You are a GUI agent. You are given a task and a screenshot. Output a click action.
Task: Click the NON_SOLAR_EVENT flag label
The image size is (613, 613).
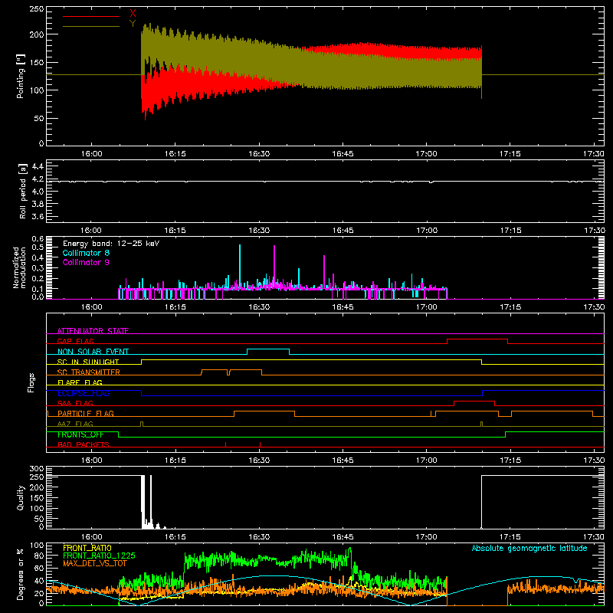(93, 352)
